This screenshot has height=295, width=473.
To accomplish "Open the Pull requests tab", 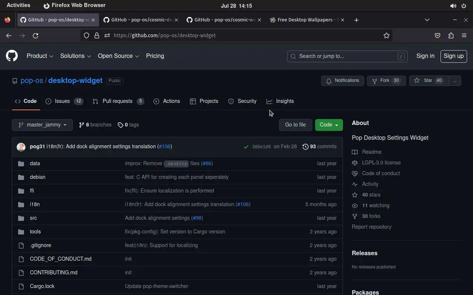I will pyautogui.click(x=118, y=101).
